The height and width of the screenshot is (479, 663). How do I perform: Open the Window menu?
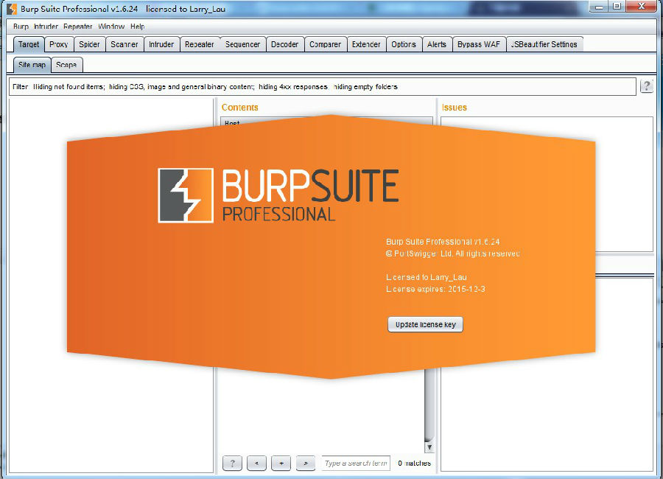pos(110,26)
